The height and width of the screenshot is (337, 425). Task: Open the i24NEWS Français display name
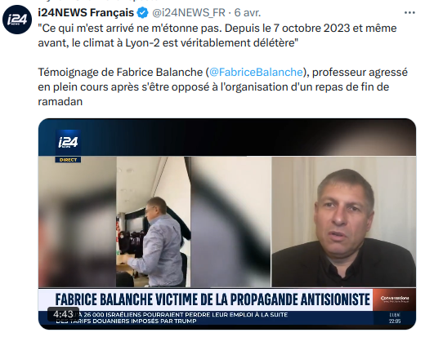click(x=86, y=13)
